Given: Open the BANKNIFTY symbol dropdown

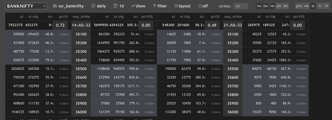Looking at the screenshot, I should [x=26, y=6].
